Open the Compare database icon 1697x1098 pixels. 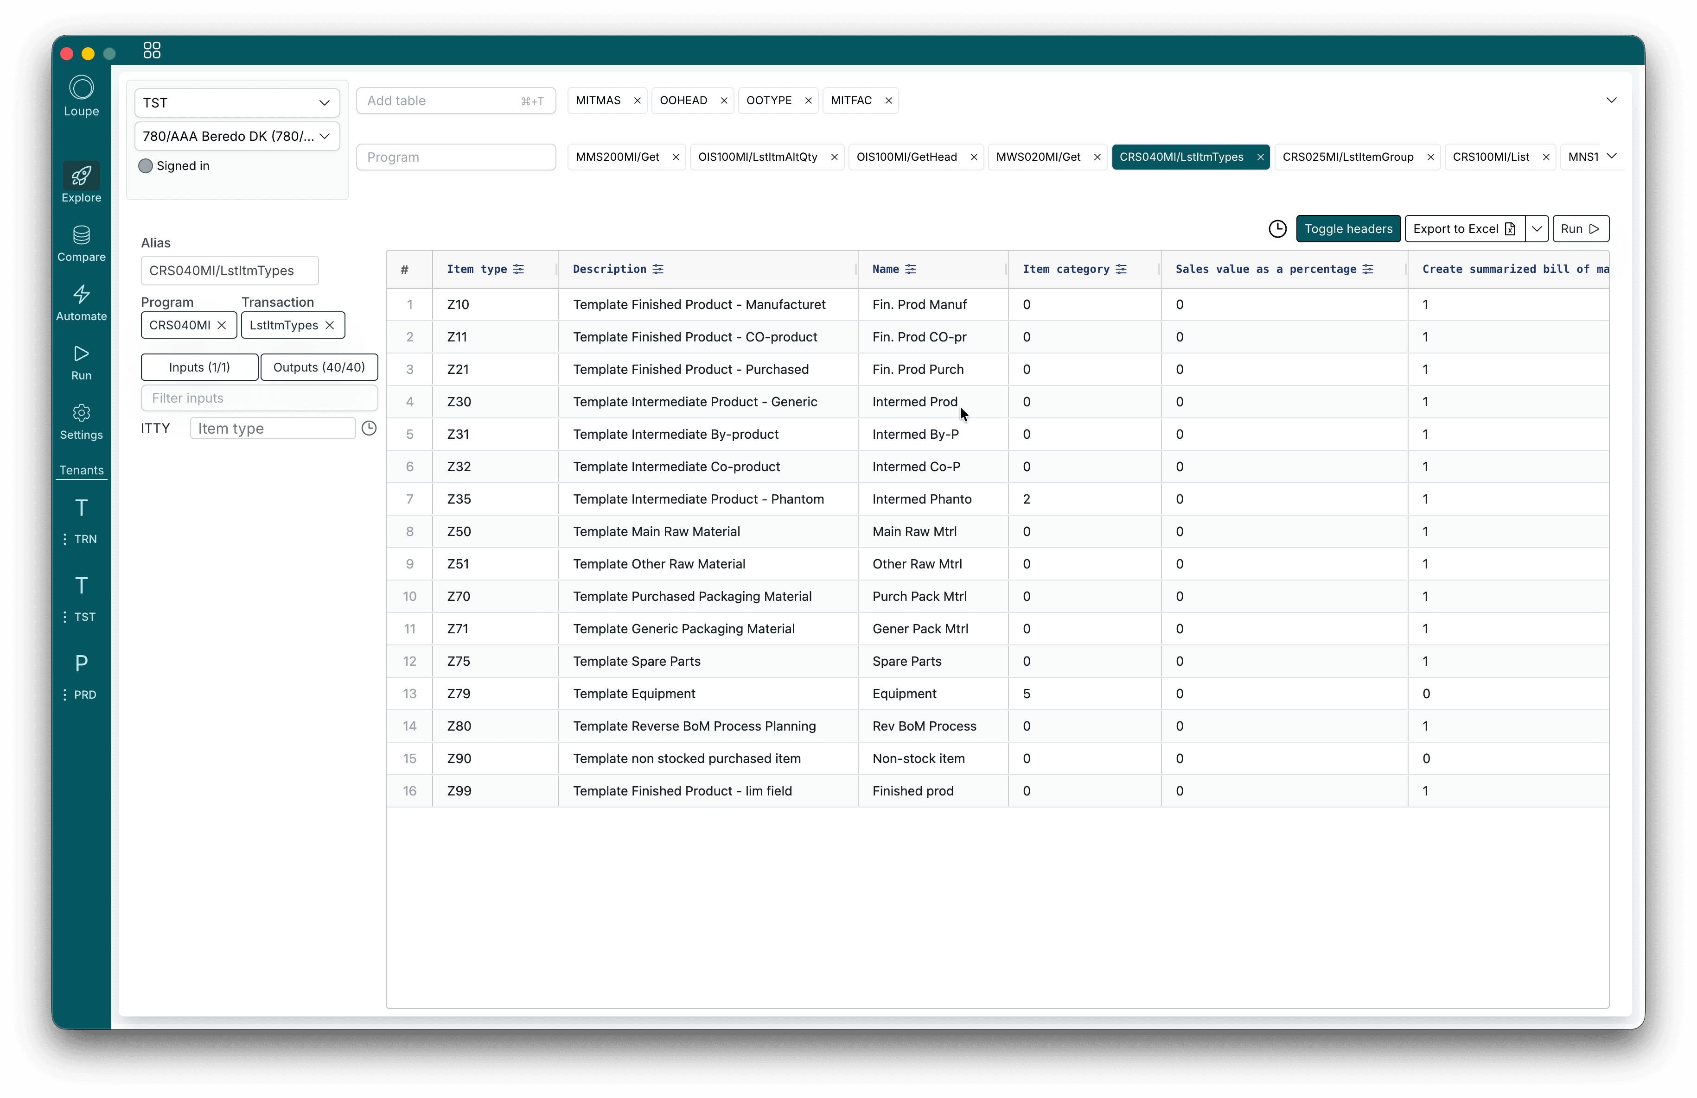click(x=81, y=235)
